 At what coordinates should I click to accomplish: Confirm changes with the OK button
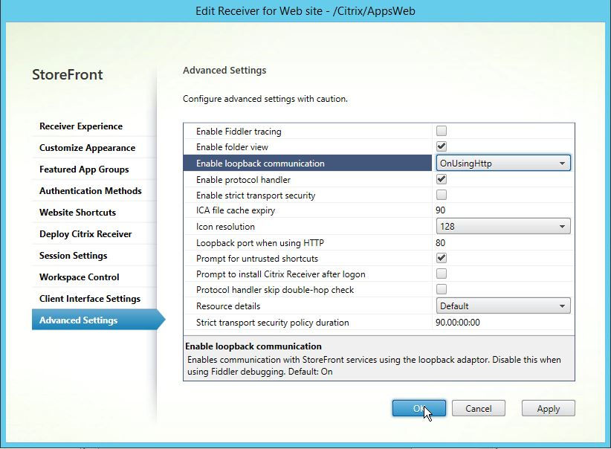click(x=419, y=408)
